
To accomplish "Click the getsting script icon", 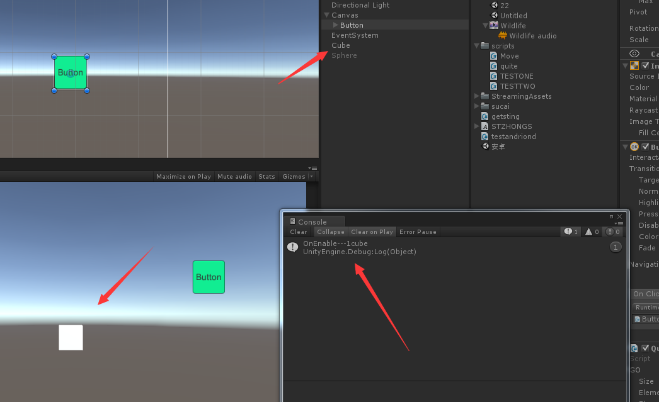I will pos(484,116).
